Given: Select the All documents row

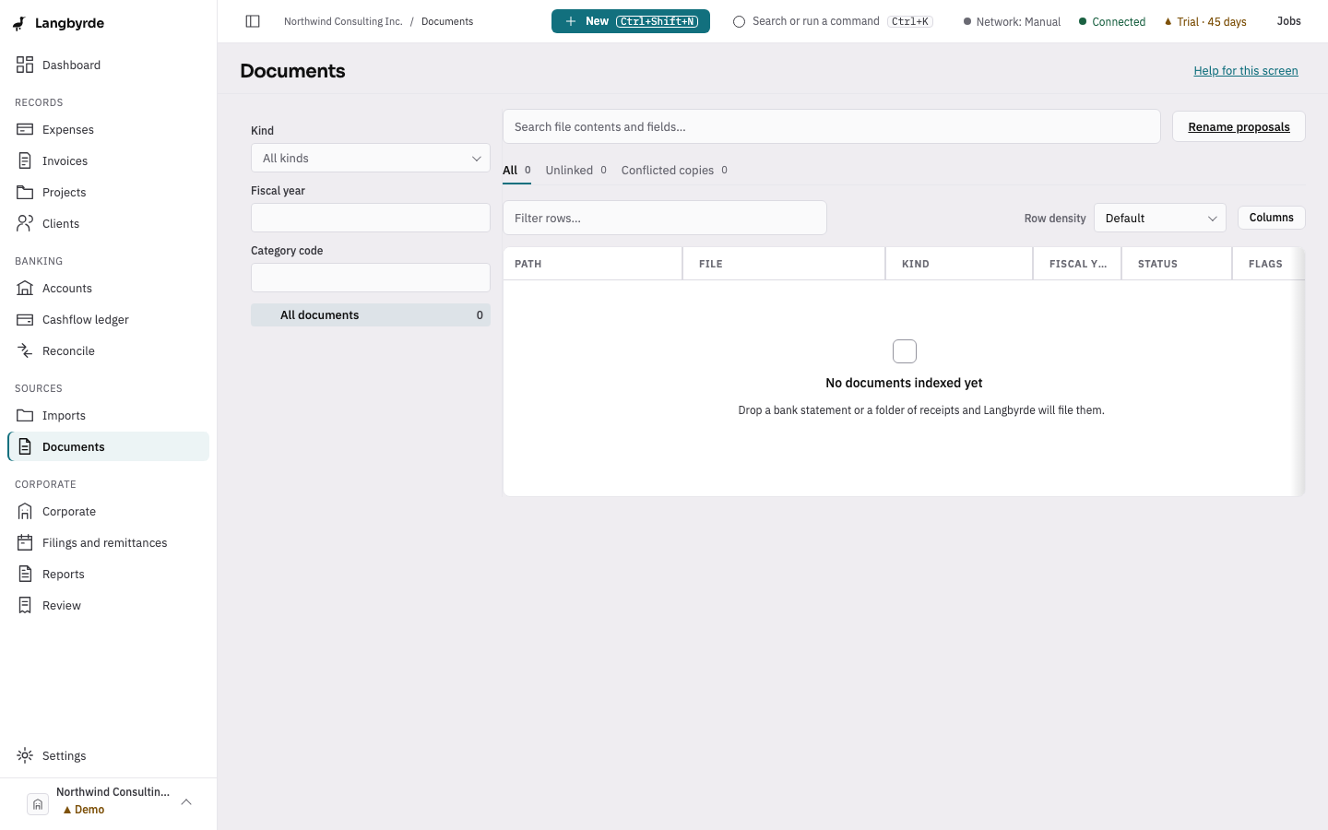Looking at the screenshot, I should 371,315.
